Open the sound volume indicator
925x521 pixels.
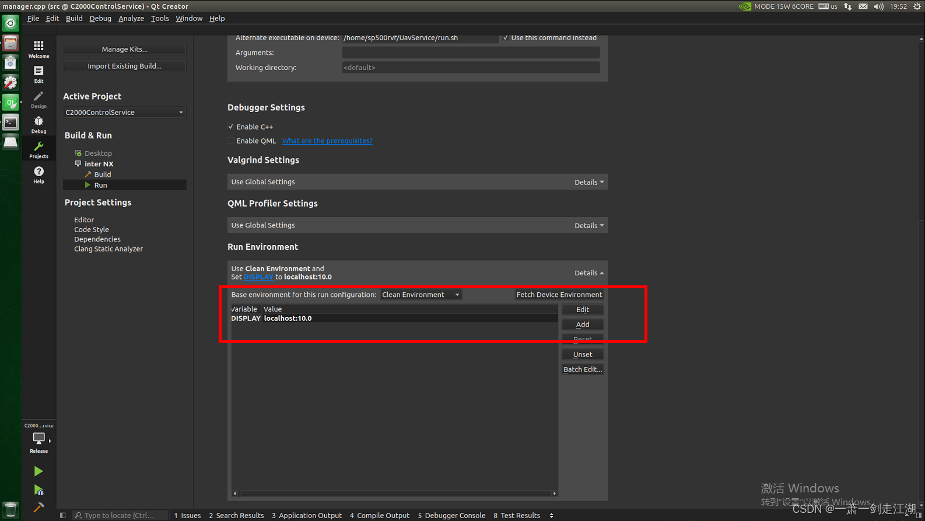(878, 6)
